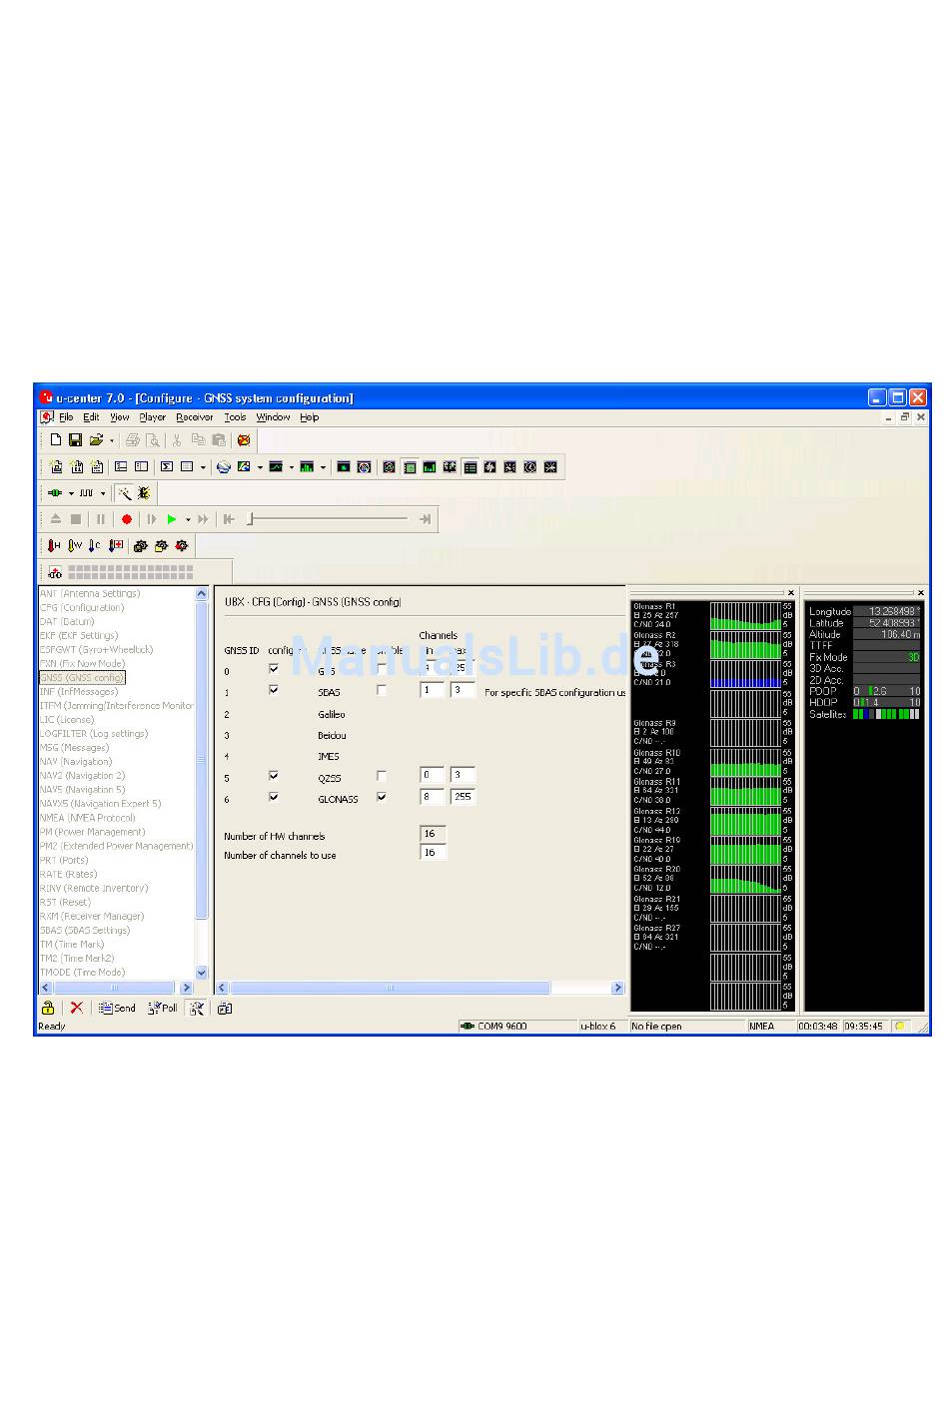Click the red record button

[127, 519]
